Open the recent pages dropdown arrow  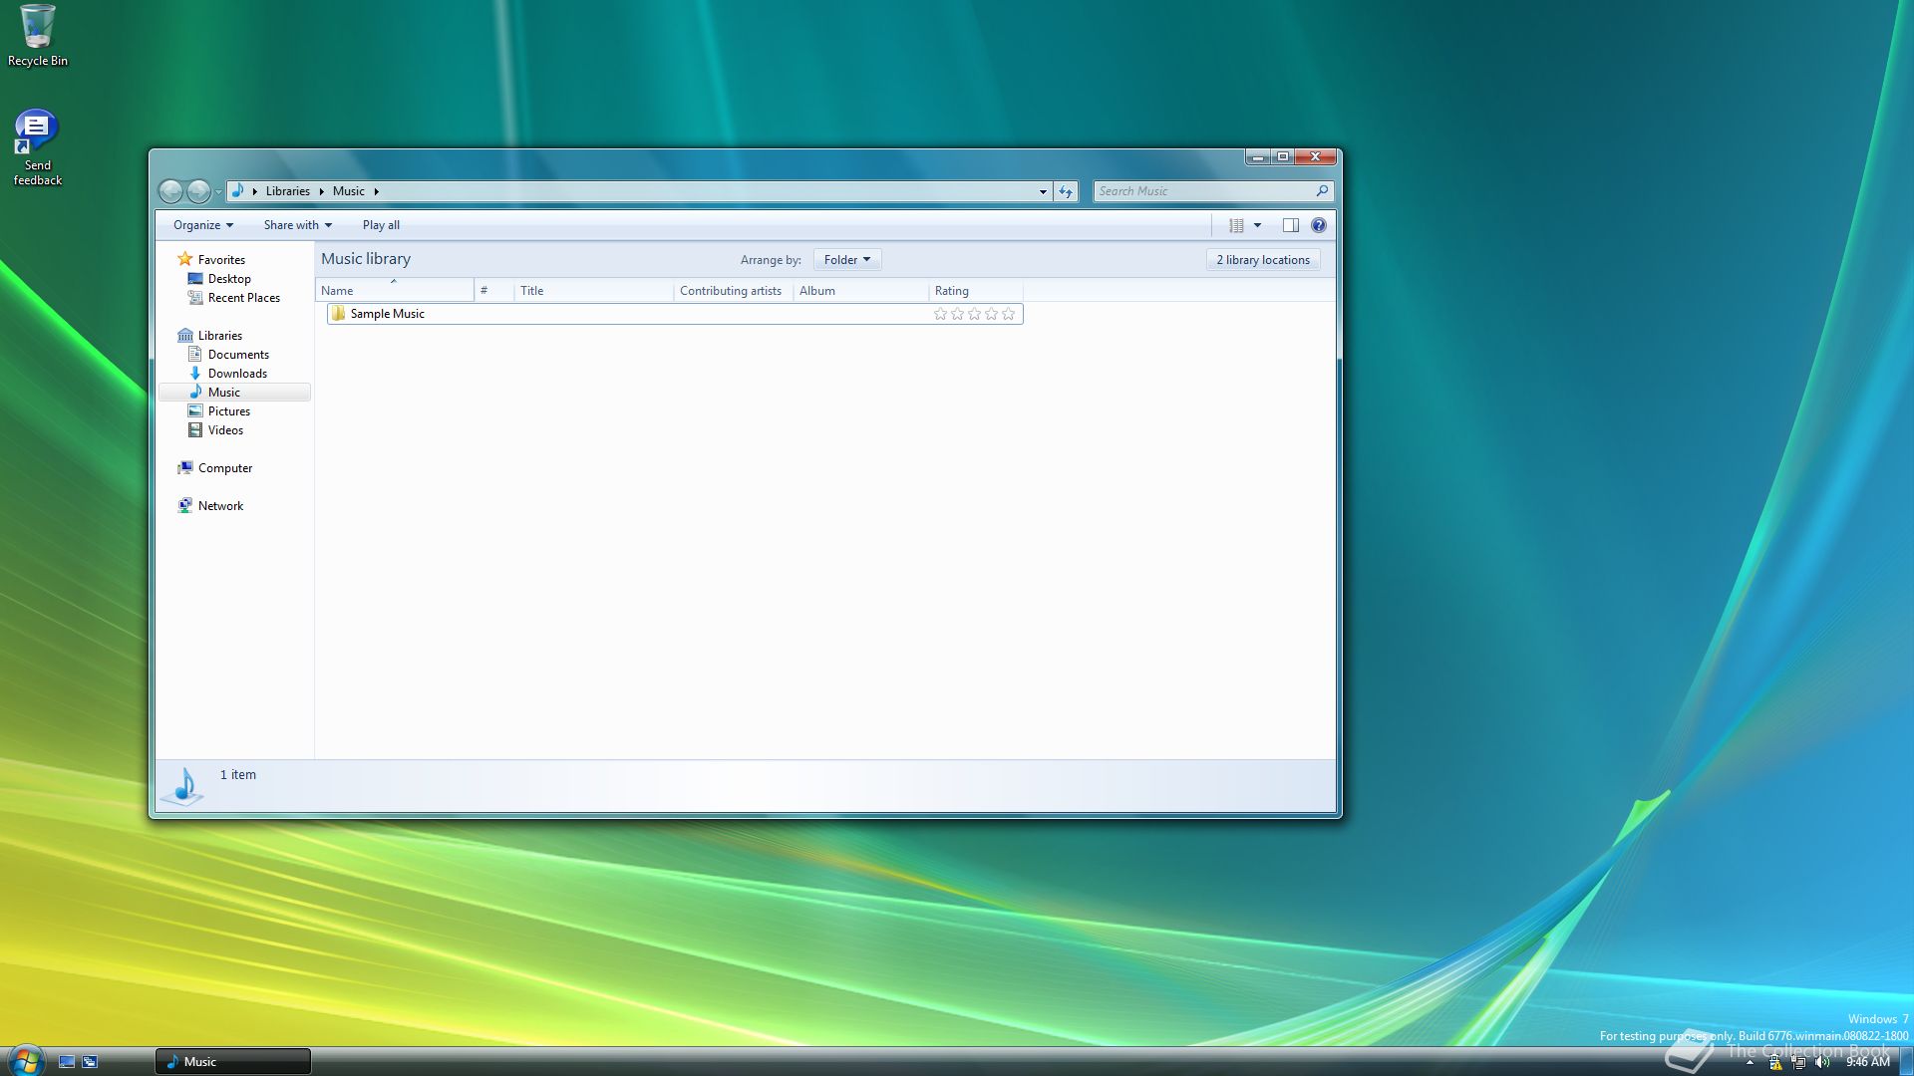coord(218,192)
